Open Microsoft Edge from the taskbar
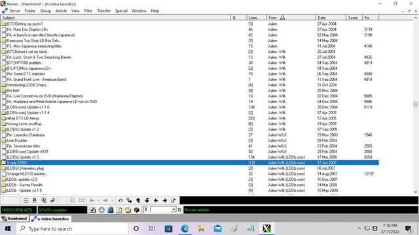This screenshot has height=235, width=419. click(185, 228)
